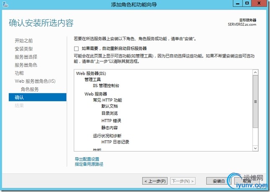Select the 常见 HTTP 功能 entry
Viewport: 270px width, 192px height.
point(107,100)
